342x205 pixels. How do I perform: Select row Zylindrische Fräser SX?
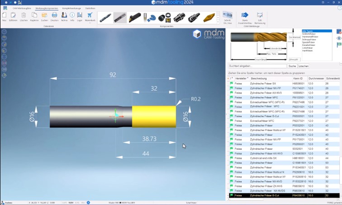(284, 84)
